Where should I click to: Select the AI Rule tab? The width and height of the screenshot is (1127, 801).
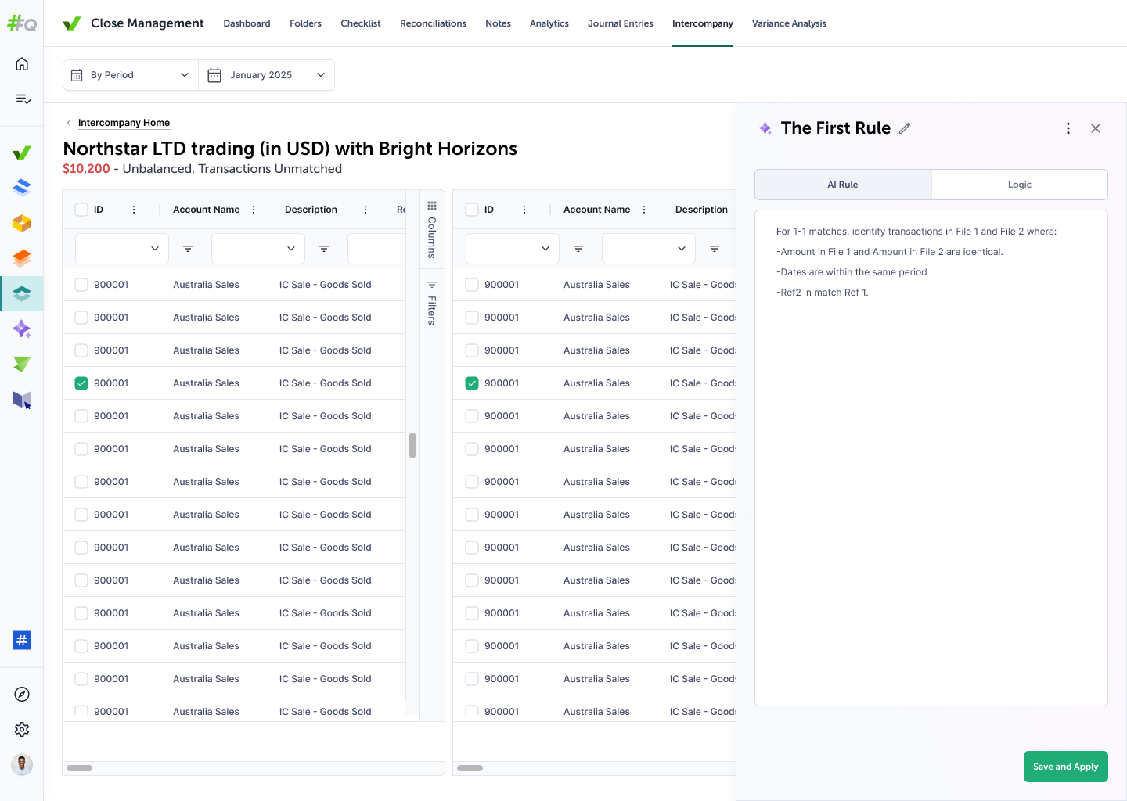pos(843,185)
